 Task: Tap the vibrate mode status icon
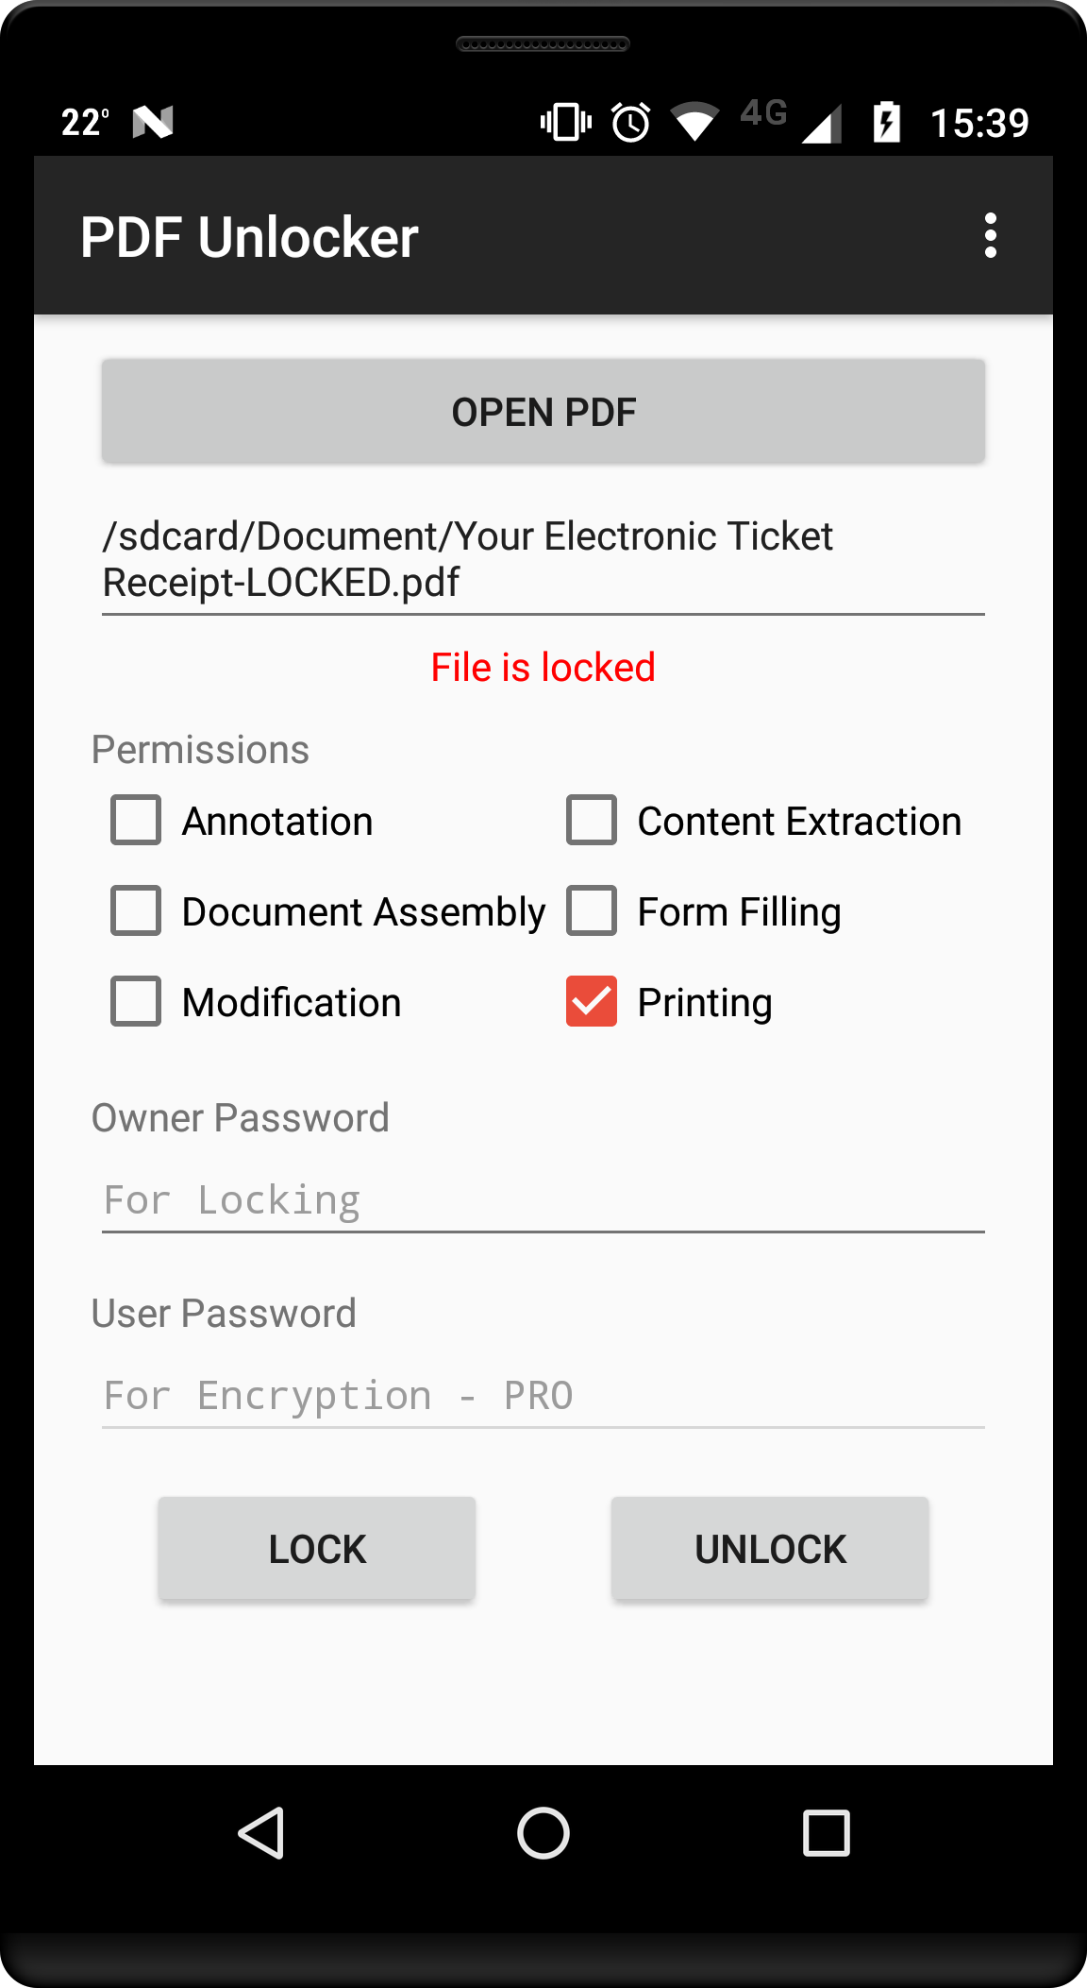[x=565, y=122]
